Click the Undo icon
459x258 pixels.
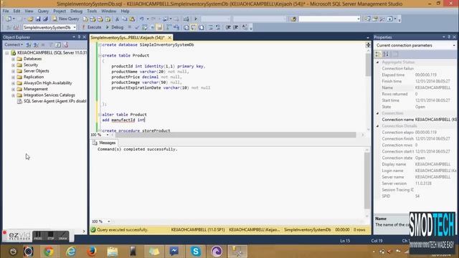coord(142,19)
